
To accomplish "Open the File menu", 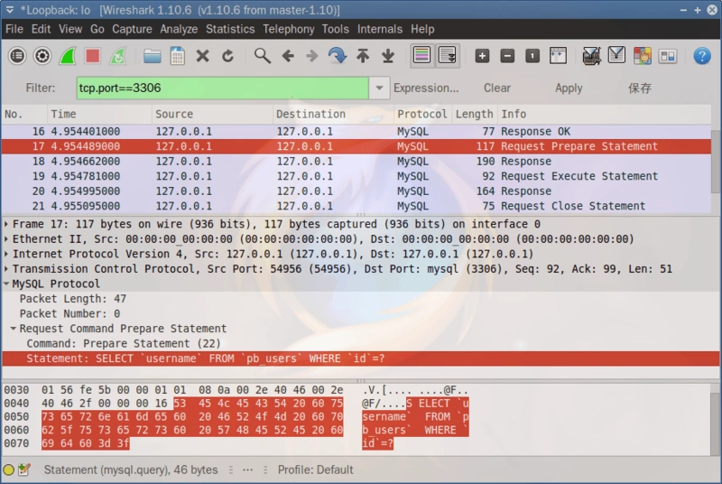I will tap(14, 29).
